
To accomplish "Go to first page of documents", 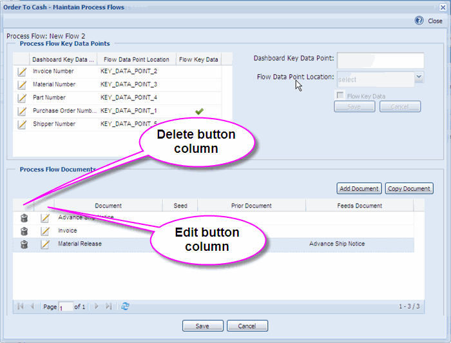I will click(x=21, y=306).
